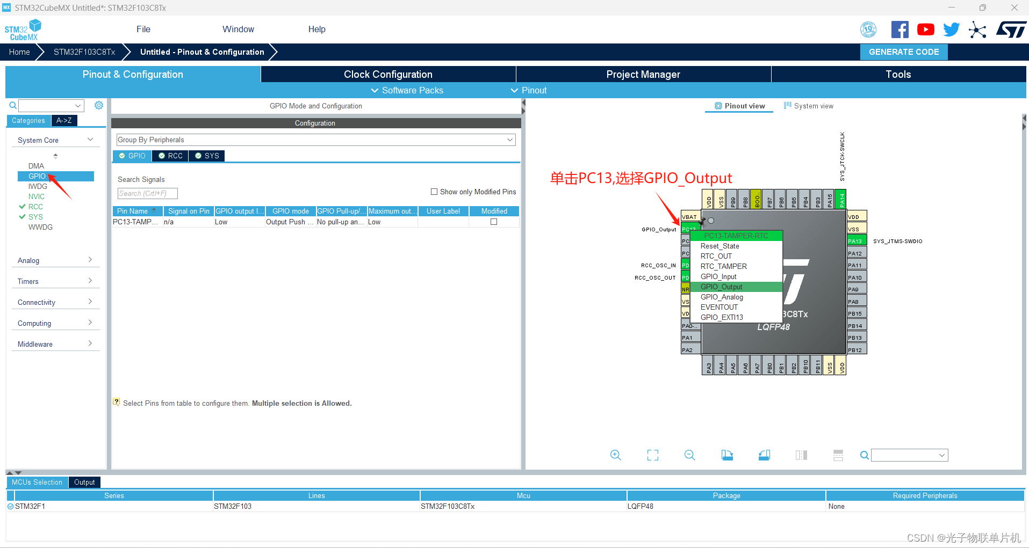
Task: Click the STM32CubeMX logo
Action: (x=23, y=30)
